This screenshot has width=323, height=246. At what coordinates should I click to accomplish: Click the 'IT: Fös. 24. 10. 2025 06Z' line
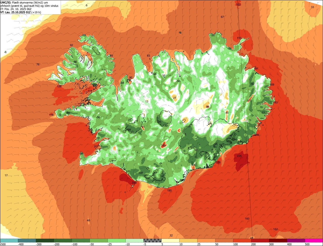coord(16,9)
